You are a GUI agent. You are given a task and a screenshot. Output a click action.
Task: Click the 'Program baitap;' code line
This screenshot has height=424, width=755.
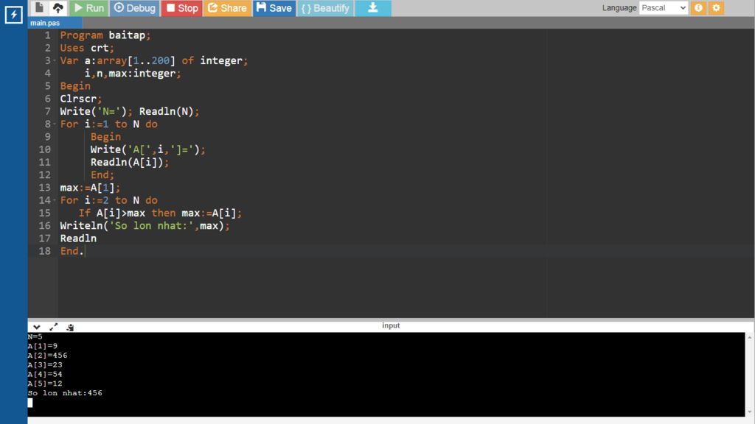(x=105, y=35)
